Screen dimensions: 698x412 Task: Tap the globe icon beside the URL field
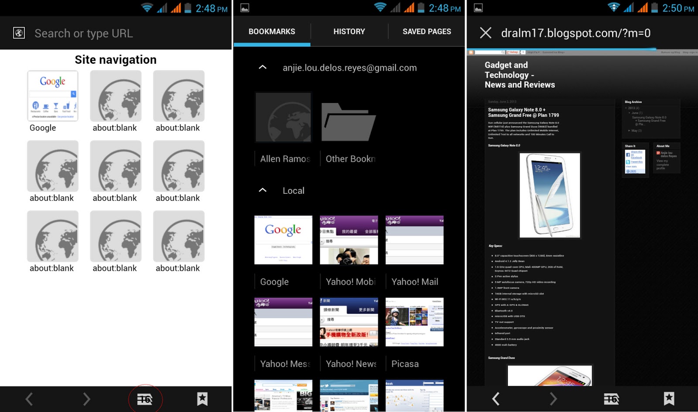point(19,33)
